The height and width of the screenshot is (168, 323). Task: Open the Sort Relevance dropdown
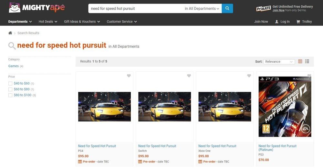click(x=279, y=61)
